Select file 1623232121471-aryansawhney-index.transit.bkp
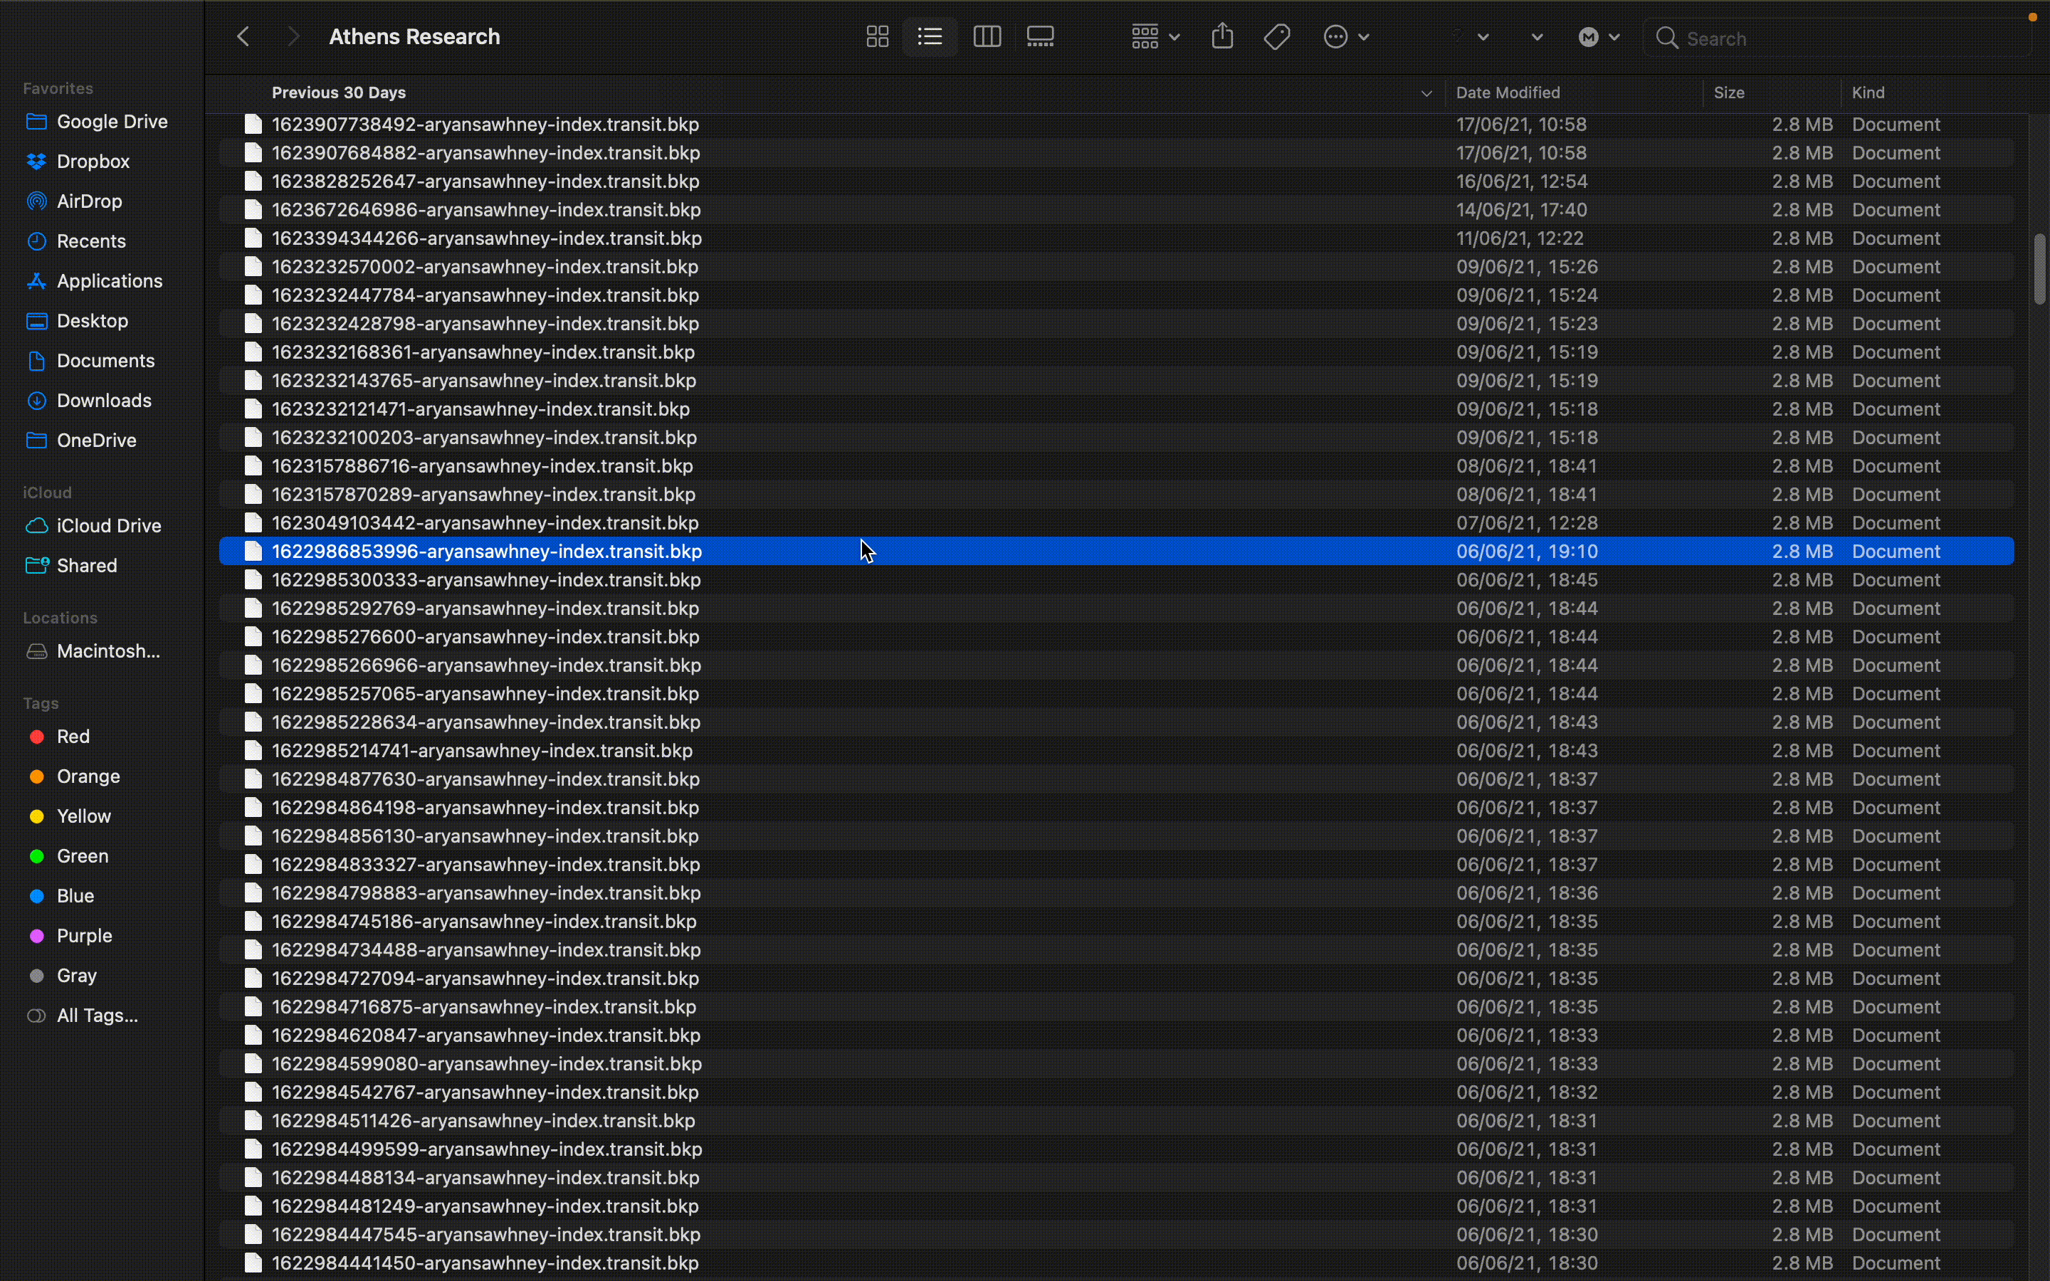This screenshot has width=2050, height=1281. point(1117,409)
